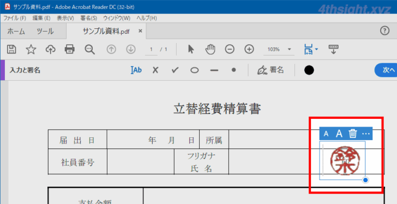This screenshot has width=397, height=204.
Task: Click the 署名 sign button
Action: coord(270,70)
